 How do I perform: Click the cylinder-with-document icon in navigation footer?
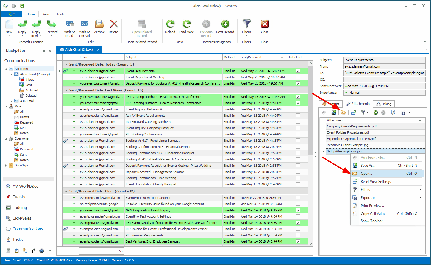click(25, 251)
